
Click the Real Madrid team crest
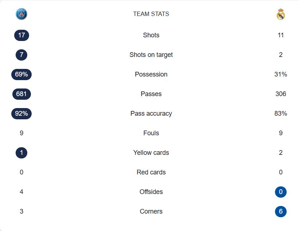[x=281, y=14]
